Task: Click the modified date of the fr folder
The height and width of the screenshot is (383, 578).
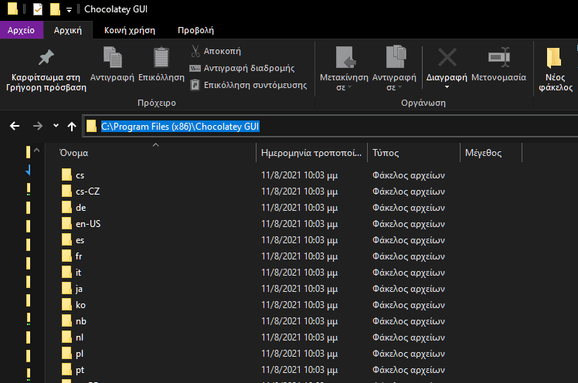Action: click(x=299, y=256)
